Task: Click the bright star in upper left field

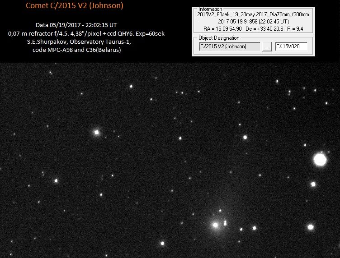Action: point(96,132)
